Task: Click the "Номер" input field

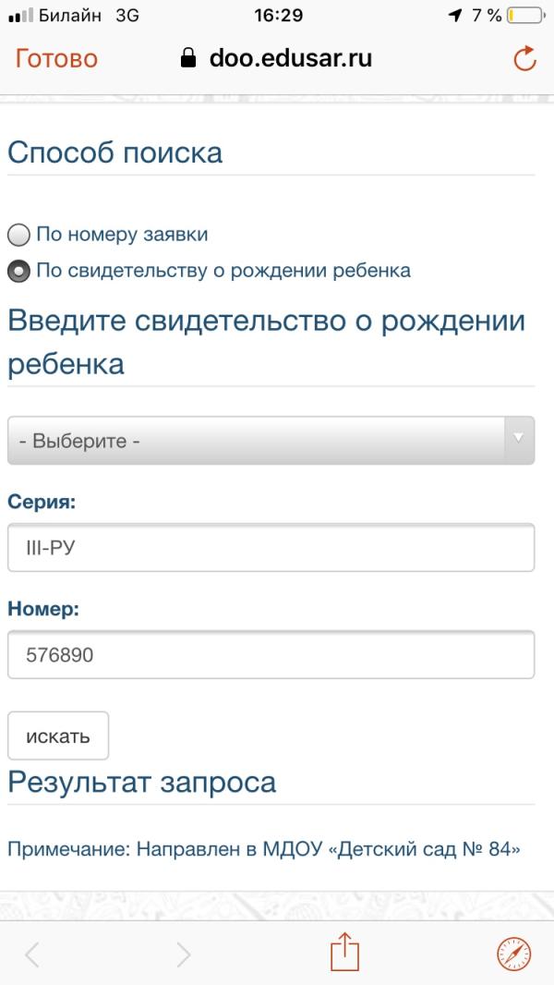Action: (271, 655)
